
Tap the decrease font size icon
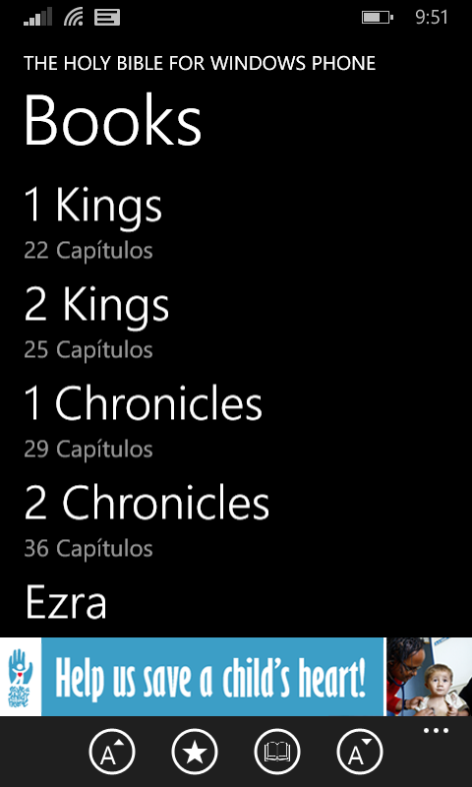[x=360, y=752]
